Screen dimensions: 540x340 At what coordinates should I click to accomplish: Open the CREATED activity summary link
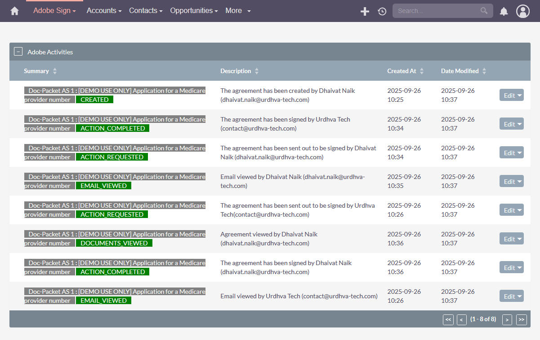click(x=115, y=91)
